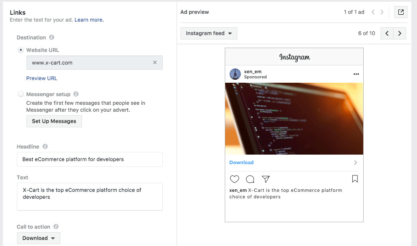Image resolution: width=417 pixels, height=246 pixels.
Task: Click the Ad preview heading
Action: (195, 12)
